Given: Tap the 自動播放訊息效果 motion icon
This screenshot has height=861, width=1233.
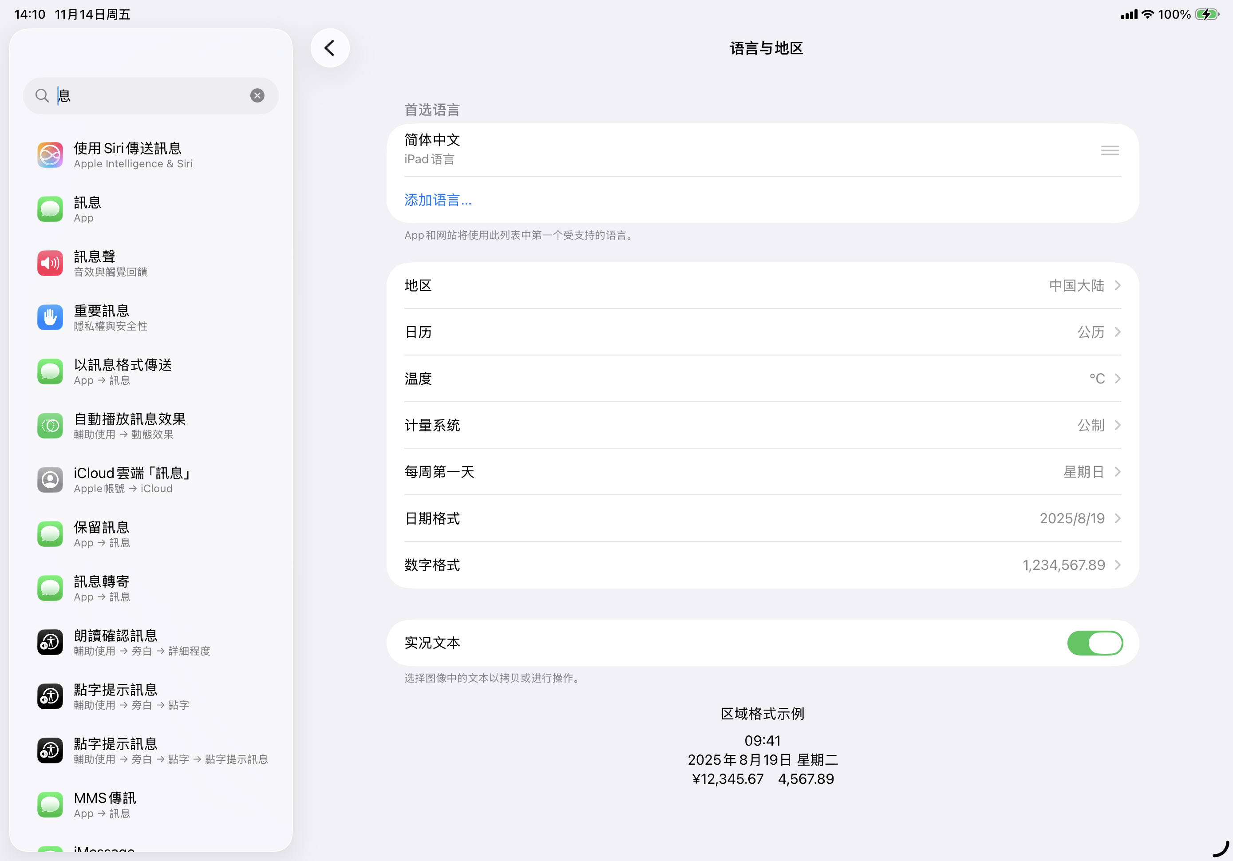Looking at the screenshot, I should pyautogui.click(x=50, y=426).
